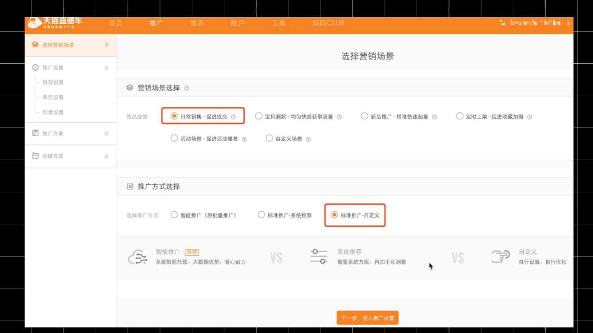593x333 pixels.
Task: Click the pointing hand icon for 自定义
Action: 500,256
